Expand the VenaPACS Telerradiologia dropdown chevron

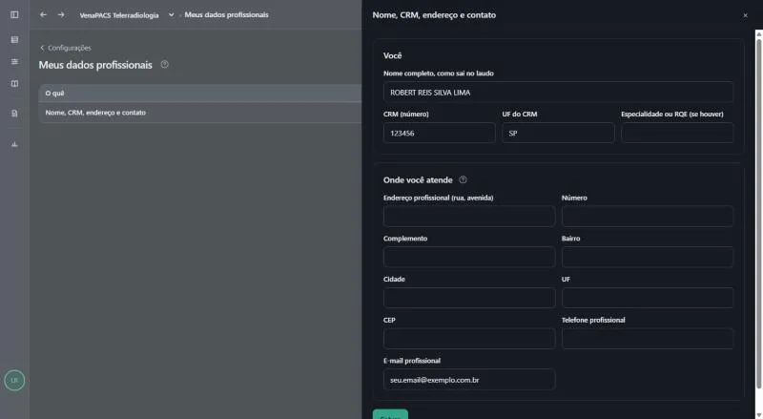tap(172, 14)
